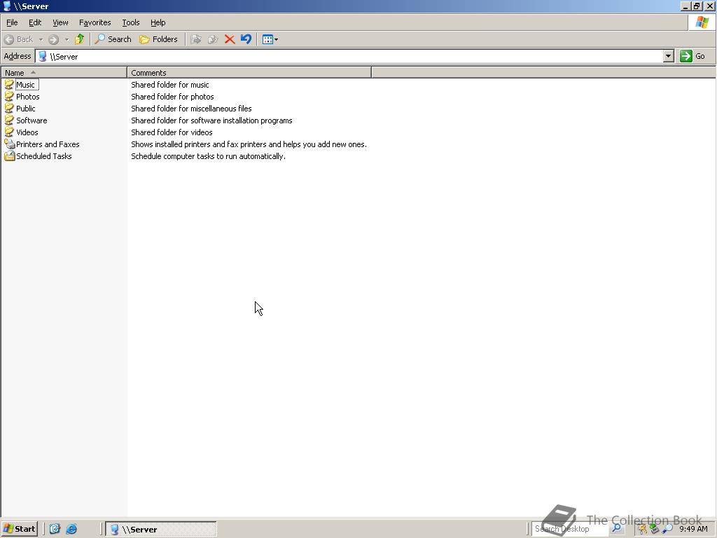Select the Videos shared folder icon

[x=9, y=132]
